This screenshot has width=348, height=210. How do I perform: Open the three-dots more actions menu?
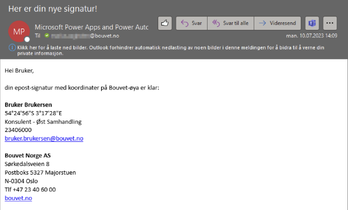click(x=330, y=23)
